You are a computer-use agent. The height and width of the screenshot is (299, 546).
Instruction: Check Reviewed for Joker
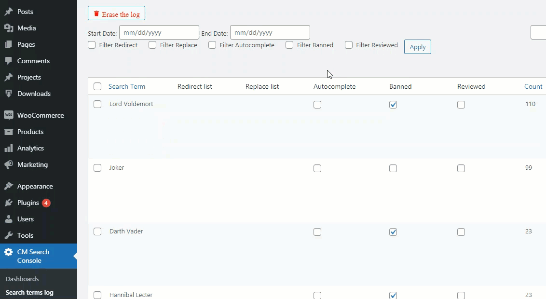click(461, 168)
